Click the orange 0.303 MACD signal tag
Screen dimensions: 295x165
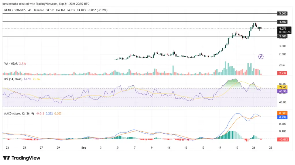coord(283,113)
